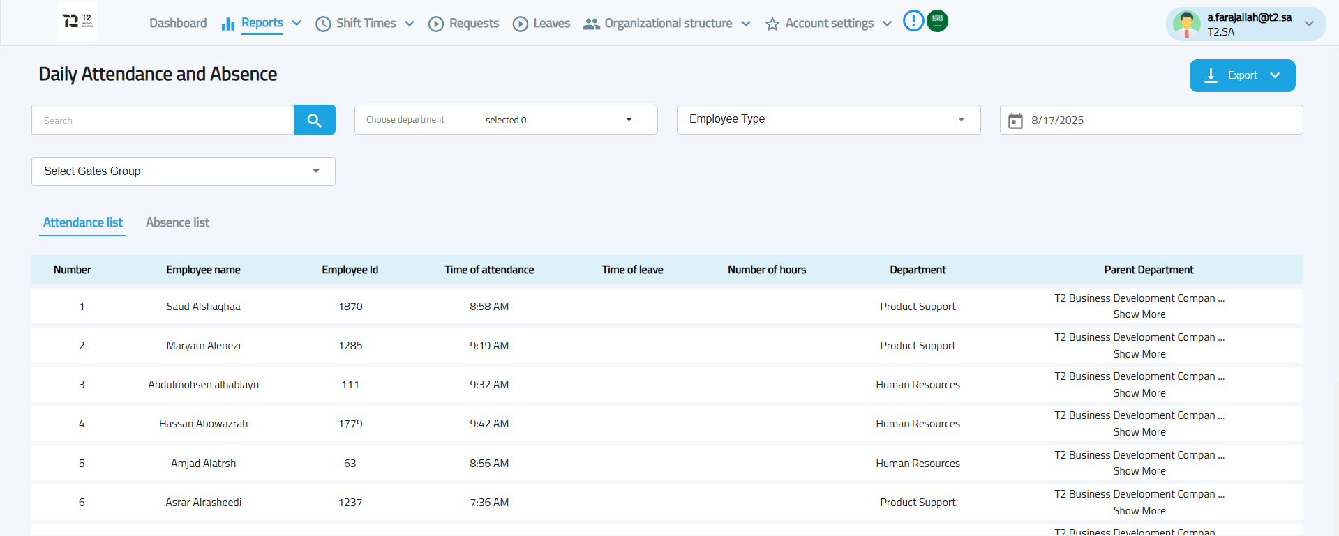Click attendance time 9:19 AM
This screenshot has width=1339, height=536.
(489, 346)
